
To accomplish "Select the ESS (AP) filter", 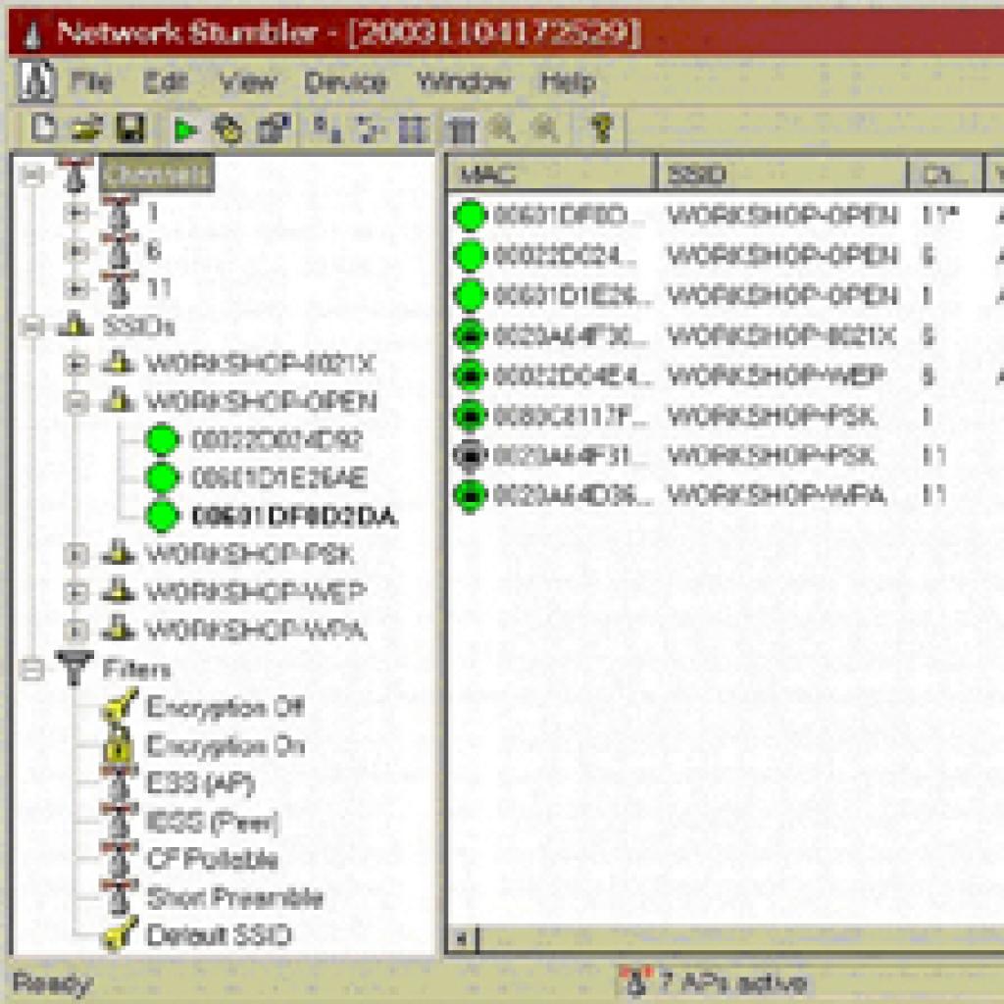I will tap(201, 783).
